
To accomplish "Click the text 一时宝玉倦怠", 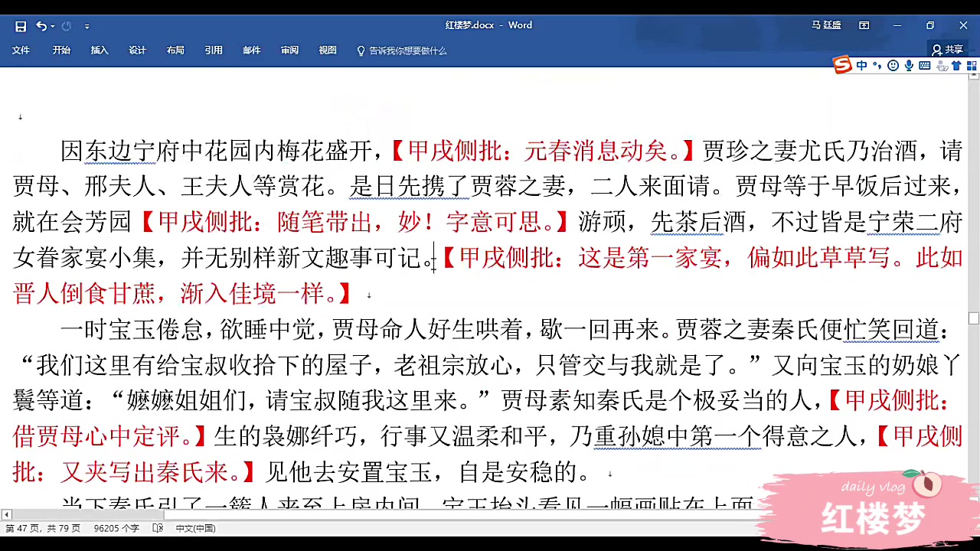I will click(x=132, y=330).
